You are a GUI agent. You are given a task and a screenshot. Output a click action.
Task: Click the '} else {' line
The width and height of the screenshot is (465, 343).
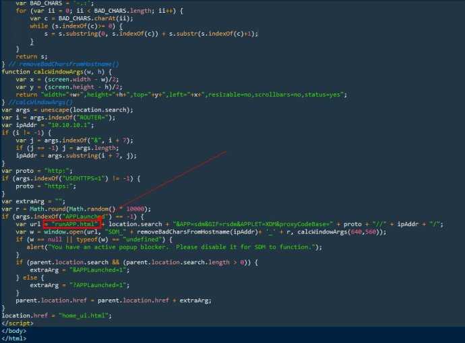tap(30, 278)
